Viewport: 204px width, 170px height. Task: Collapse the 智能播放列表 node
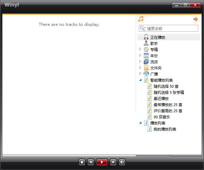[x=140, y=80]
